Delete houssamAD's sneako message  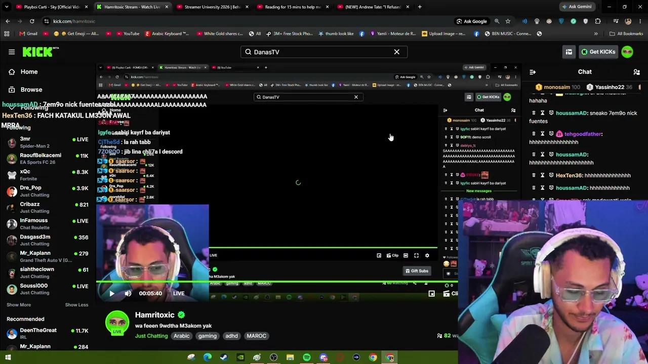tap(534, 113)
